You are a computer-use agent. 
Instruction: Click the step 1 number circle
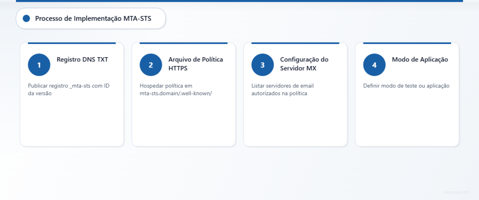click(39, 65)
